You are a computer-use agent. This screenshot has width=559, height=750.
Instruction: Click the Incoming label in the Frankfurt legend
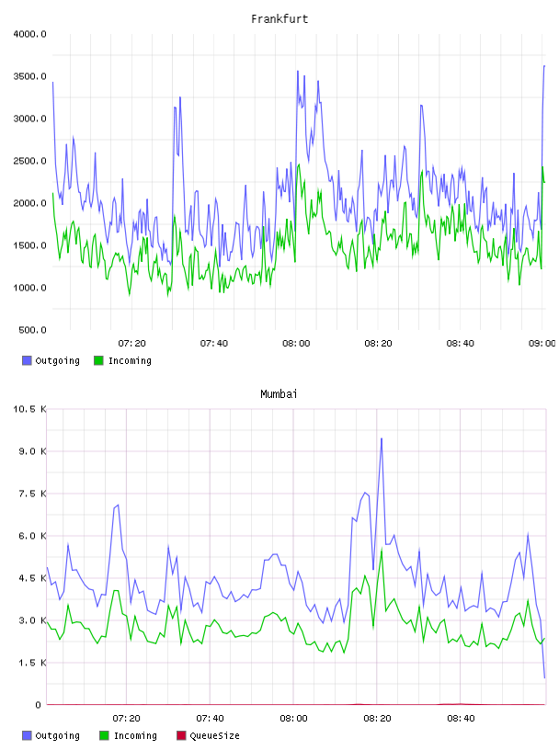[x=130, y=360]
